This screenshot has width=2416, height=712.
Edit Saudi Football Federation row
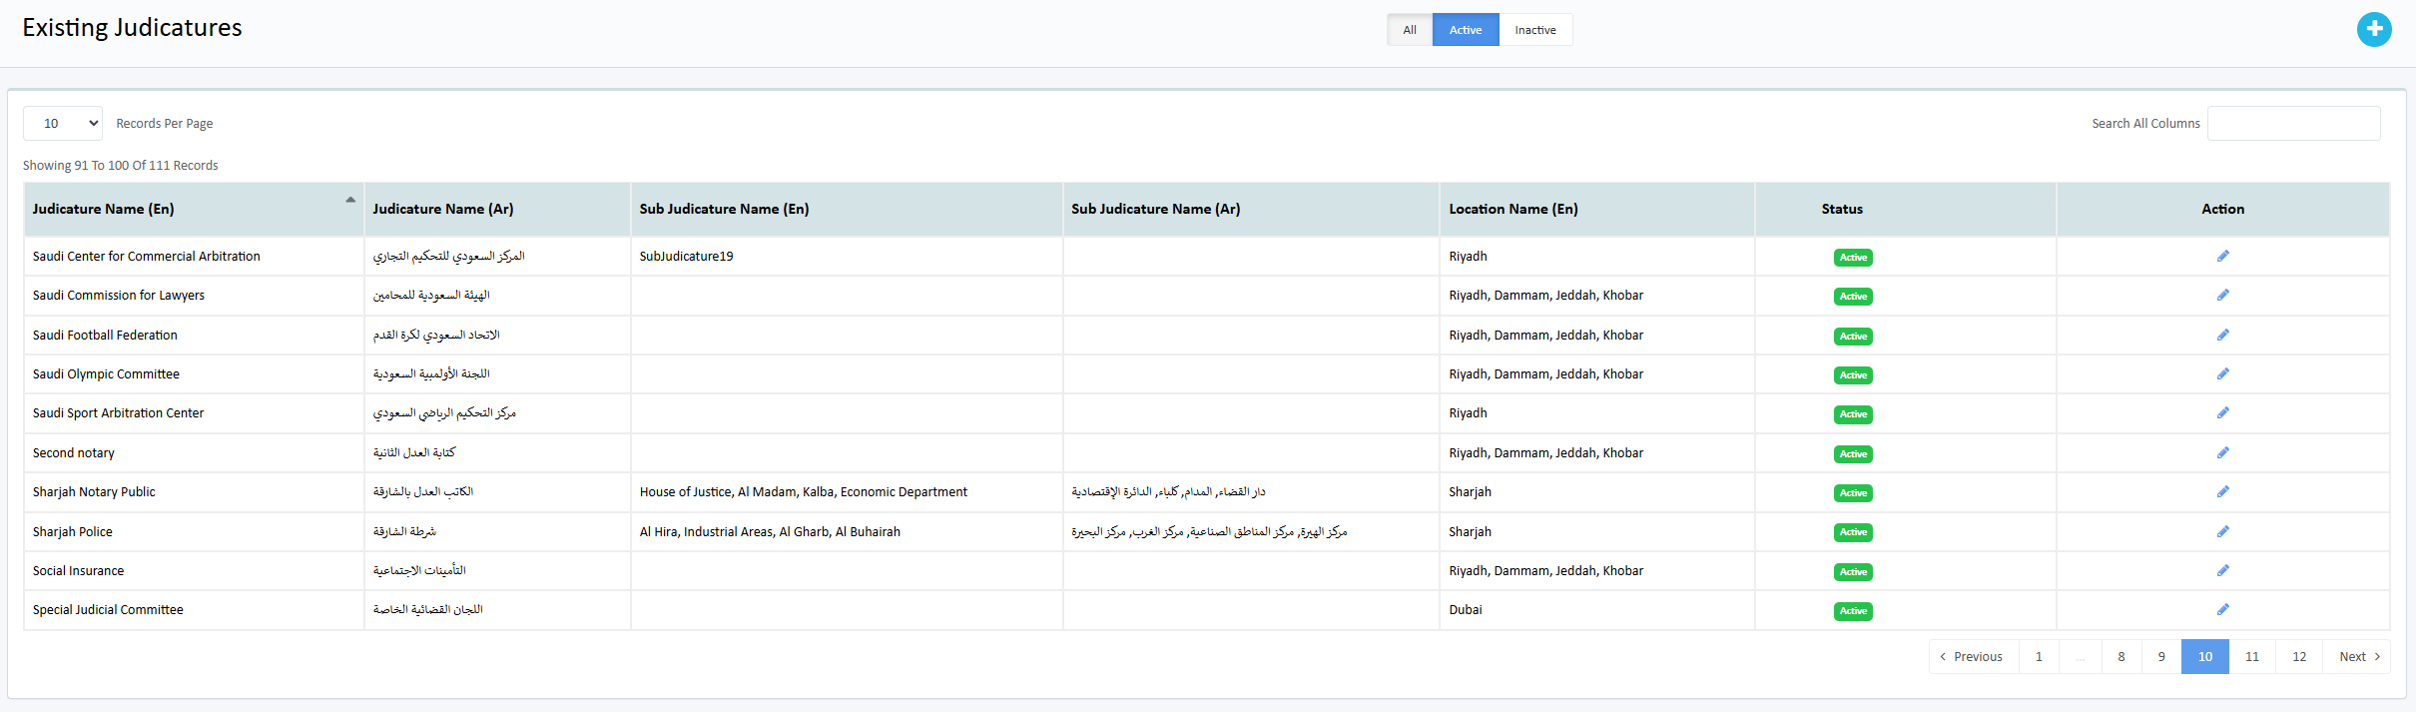tap(2222, 336)
